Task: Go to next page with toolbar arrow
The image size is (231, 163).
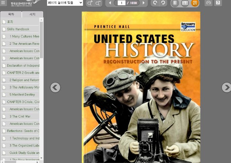Action: pos(143,3)
